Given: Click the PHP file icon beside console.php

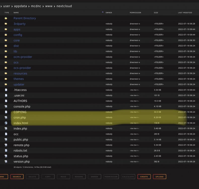Looking at the screenshot, I should tap(6, 106).
